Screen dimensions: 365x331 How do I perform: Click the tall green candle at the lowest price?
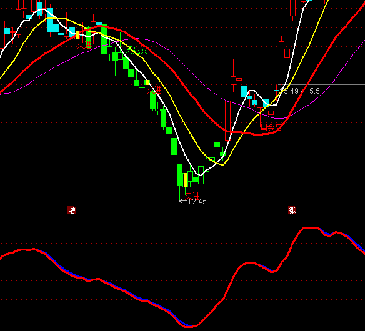[180, 175]
